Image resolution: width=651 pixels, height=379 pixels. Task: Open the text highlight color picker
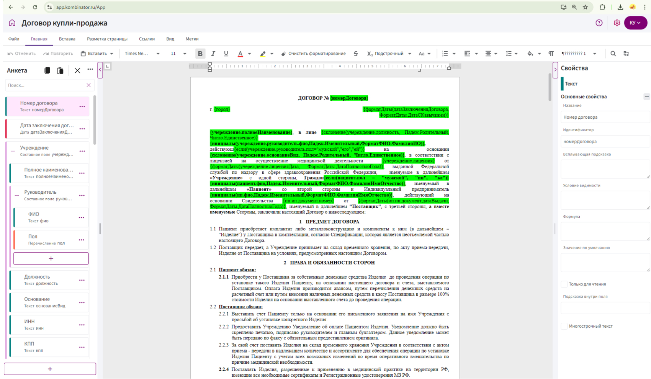[272, 54]
